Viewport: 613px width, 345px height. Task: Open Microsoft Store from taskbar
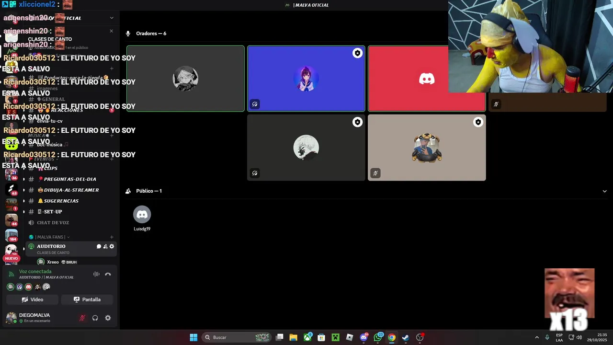tap(321, 337)
